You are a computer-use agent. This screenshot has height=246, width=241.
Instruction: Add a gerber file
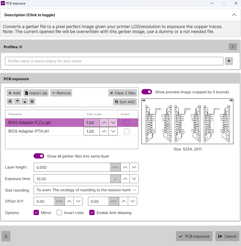click(x=14, y=93)
